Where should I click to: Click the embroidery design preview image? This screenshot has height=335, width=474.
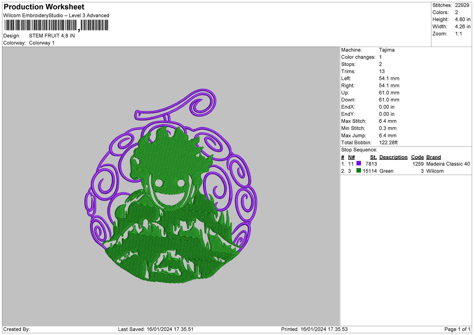171,185
